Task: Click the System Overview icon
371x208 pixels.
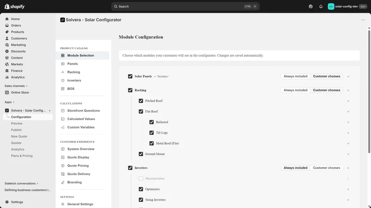Action: (x=63, y=149)
